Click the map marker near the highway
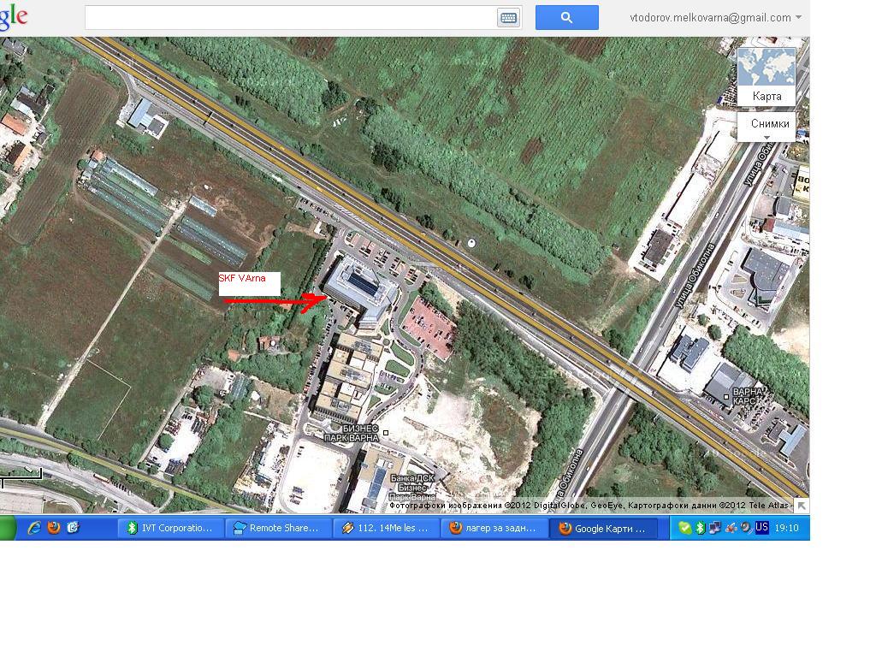Image resolution: width=876 pixels, height=657 pixels. pyautogui.click(x=471, y=244)
